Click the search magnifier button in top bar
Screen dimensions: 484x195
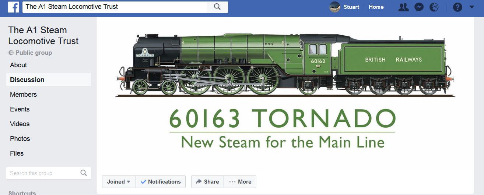point(217,7)
